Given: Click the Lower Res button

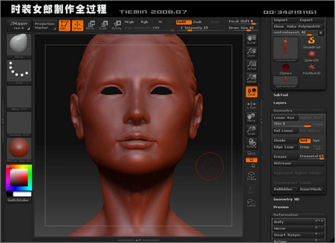Looking at the screenshot, I should (286, 118).
